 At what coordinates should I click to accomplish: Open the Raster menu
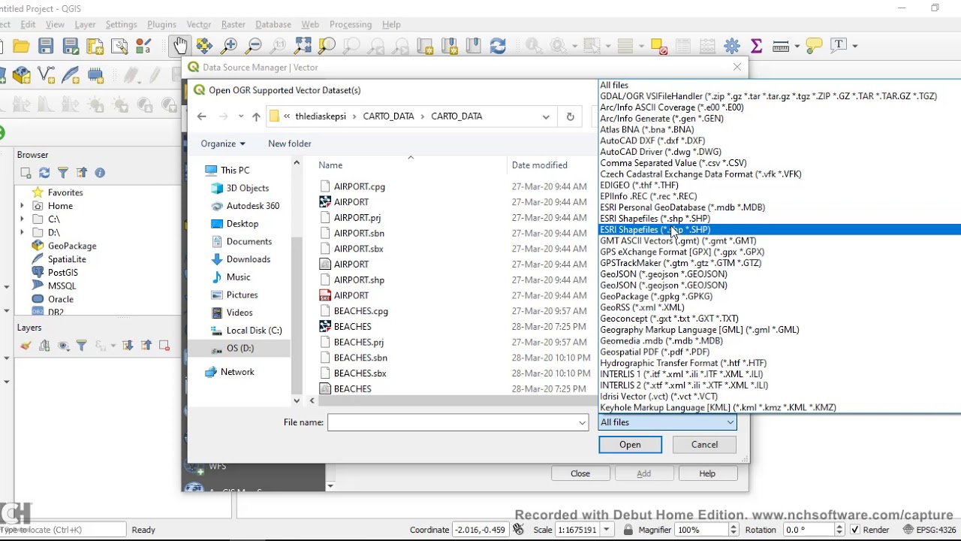233,24
